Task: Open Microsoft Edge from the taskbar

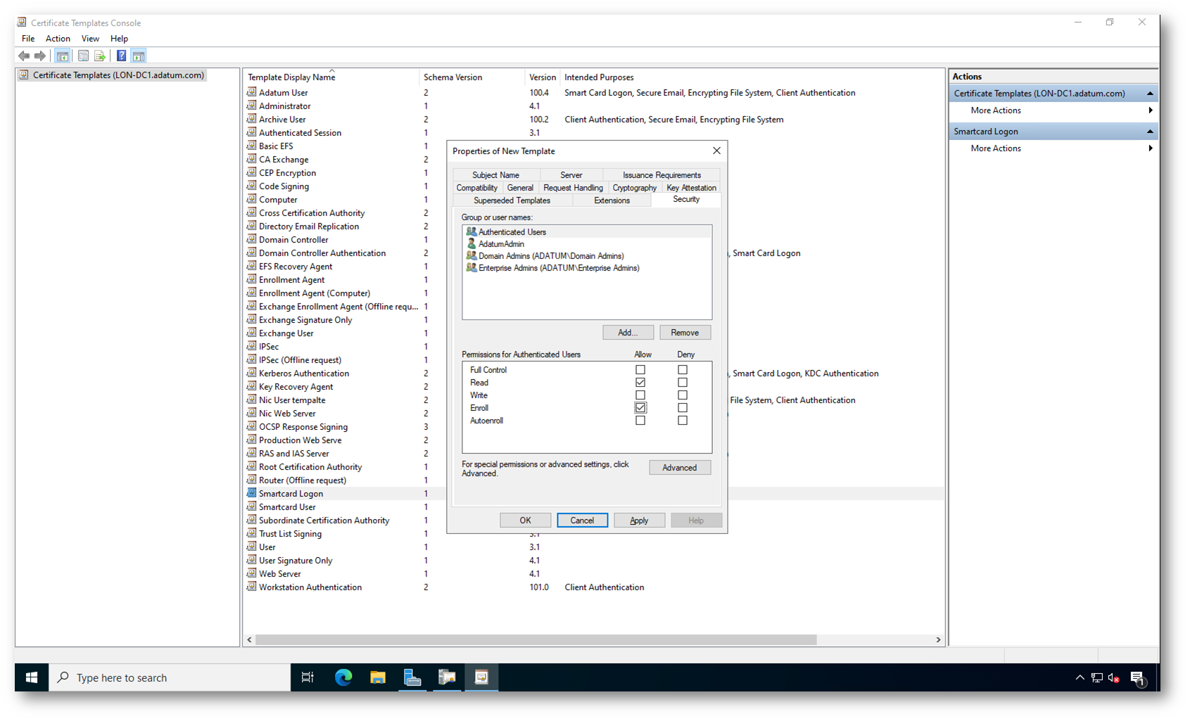Action: click(x=343, y=677)
